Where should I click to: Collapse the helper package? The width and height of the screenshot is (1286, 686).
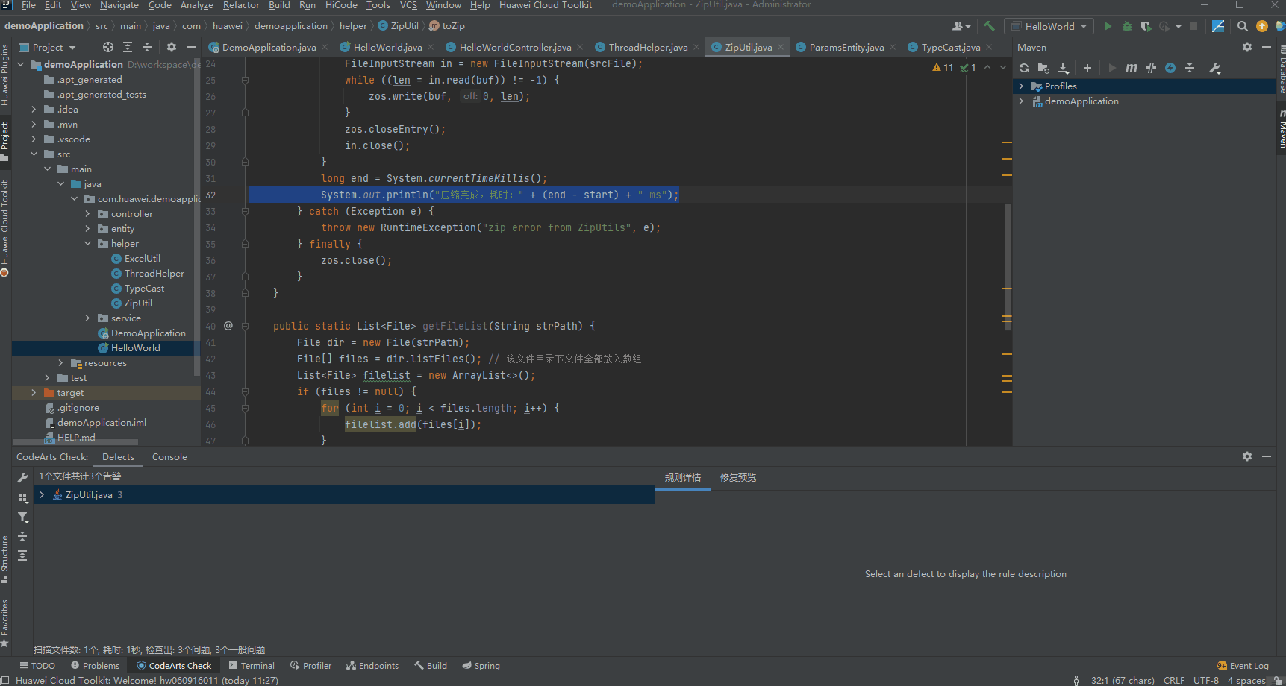[x=87, y=244]
